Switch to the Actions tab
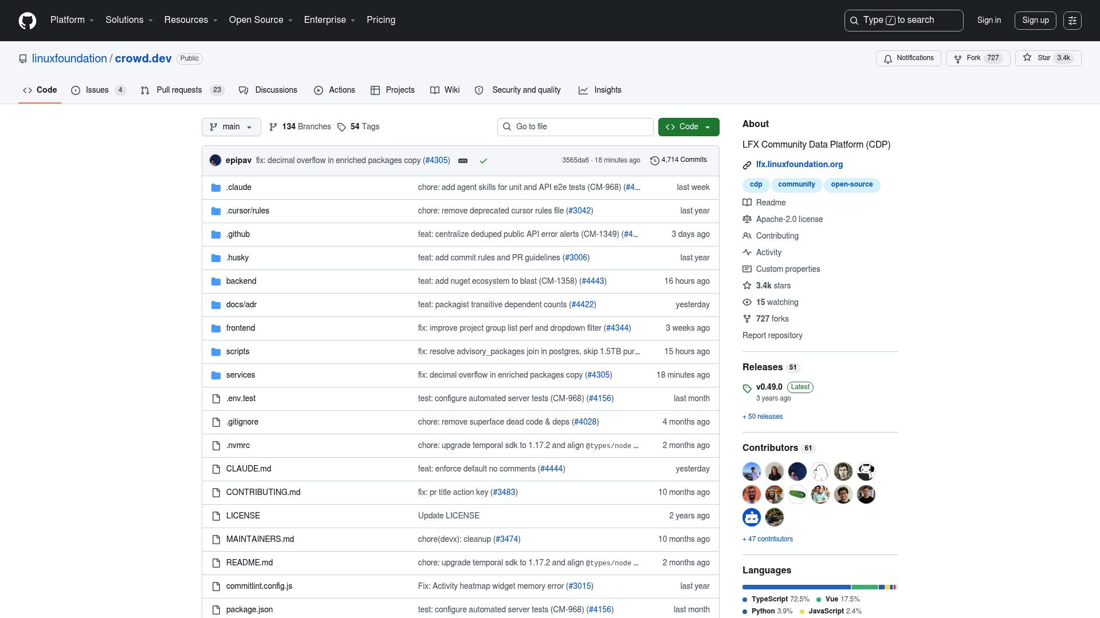 tap(335, 90)
